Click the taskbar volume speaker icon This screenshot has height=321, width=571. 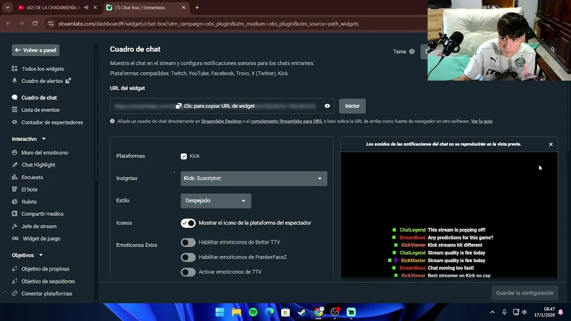pos(525,312)
